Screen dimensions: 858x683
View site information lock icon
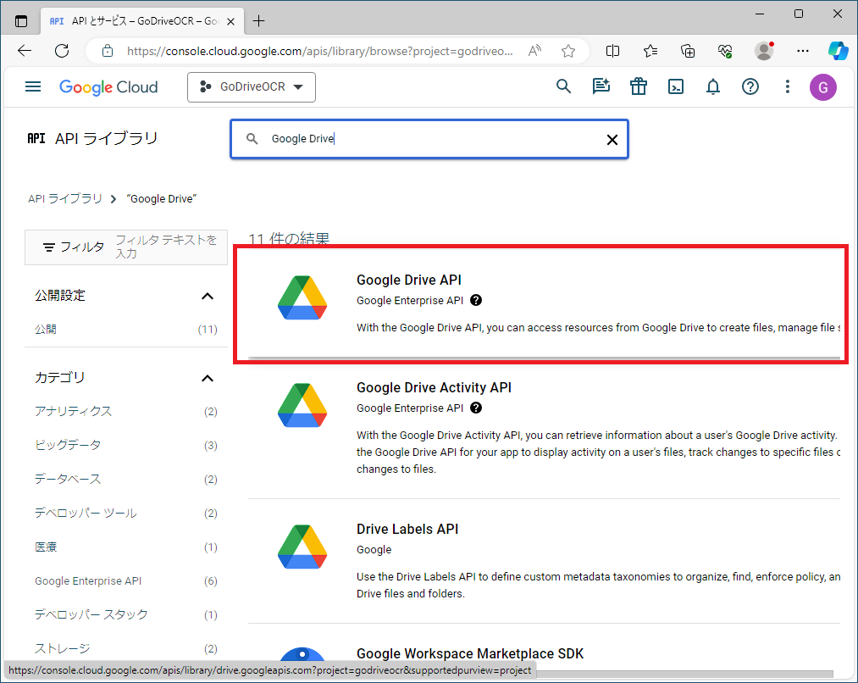[108, 51]
